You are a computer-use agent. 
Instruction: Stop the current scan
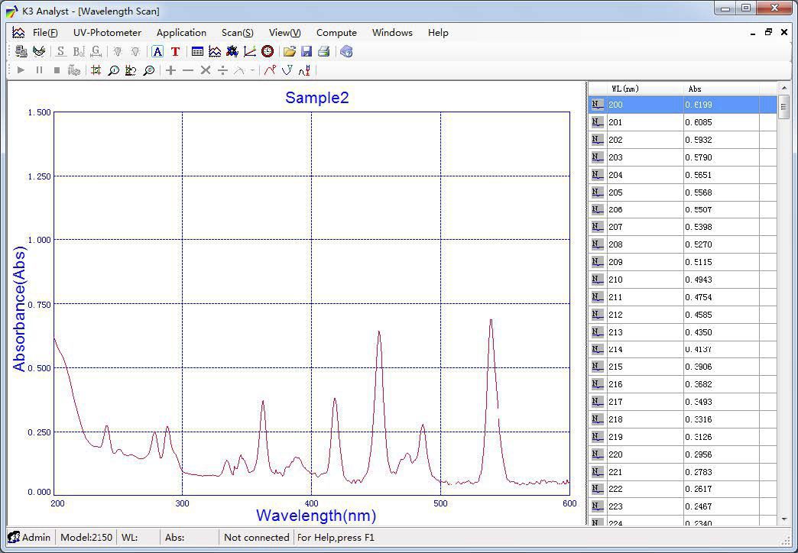(57, 70)
